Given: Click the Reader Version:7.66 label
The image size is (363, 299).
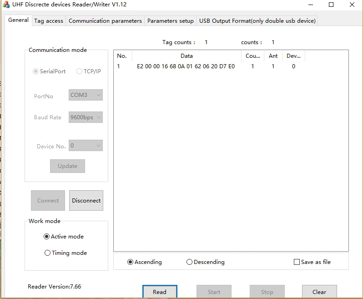Looking at the screenshot, I should (x=55, y=287).
